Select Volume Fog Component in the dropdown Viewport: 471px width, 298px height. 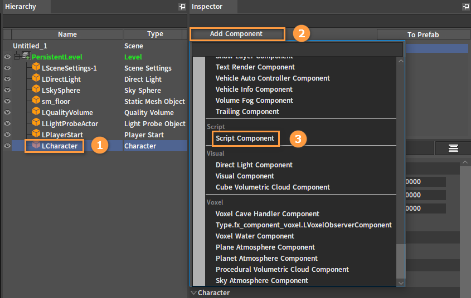point(254,101)
